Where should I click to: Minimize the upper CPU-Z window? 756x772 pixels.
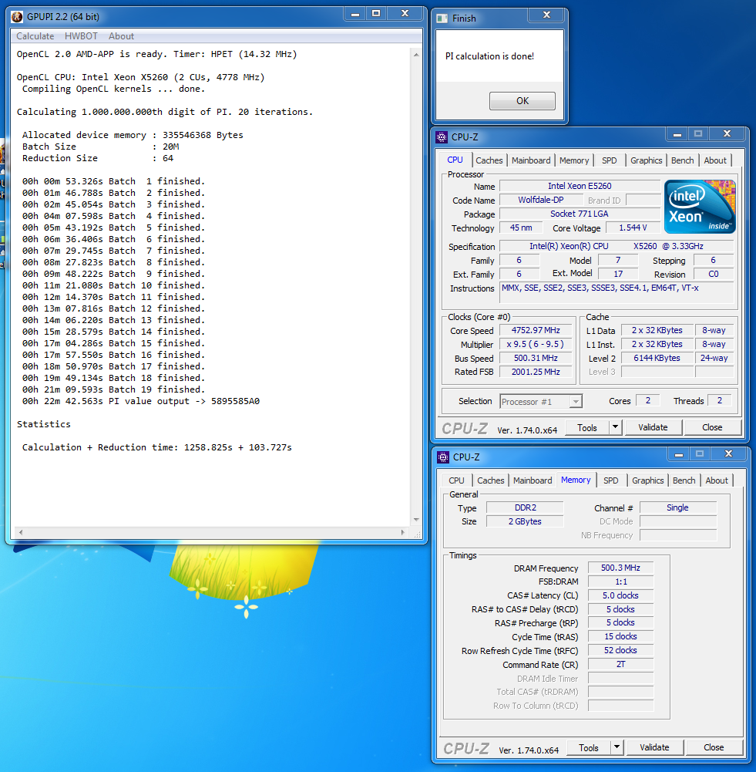tap(677, 134)
